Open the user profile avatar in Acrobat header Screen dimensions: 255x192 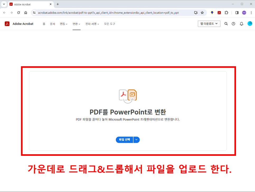tap(250, 24)
